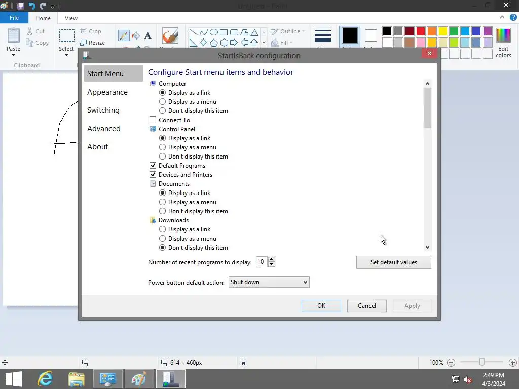This screenshot has height=389, width=519.
Task: Click the settings list scroll down arrow
Action: click(x=427, y=247)
